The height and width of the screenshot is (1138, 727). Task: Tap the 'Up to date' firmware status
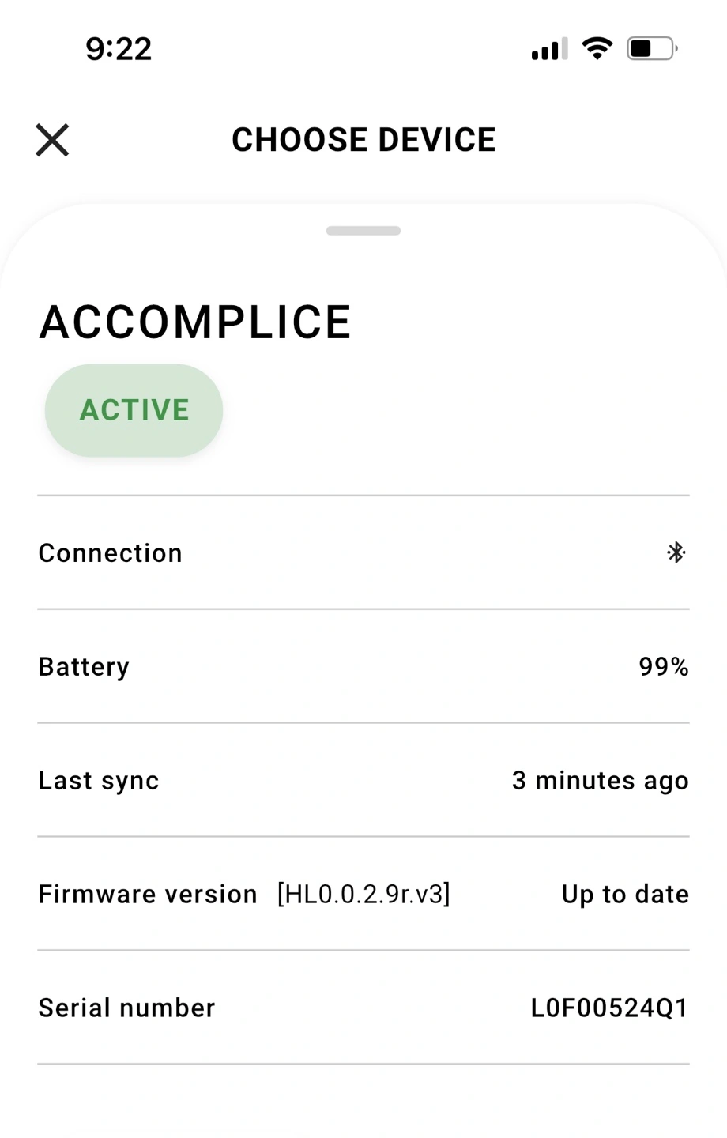[625, 895]
